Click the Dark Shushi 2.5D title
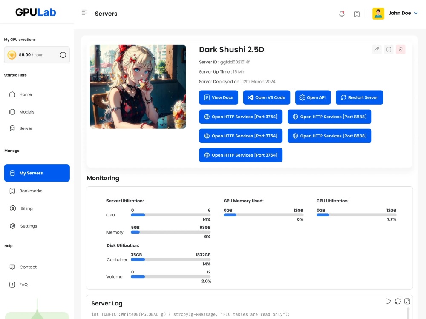426x319 pixels. tap(231, 50)
